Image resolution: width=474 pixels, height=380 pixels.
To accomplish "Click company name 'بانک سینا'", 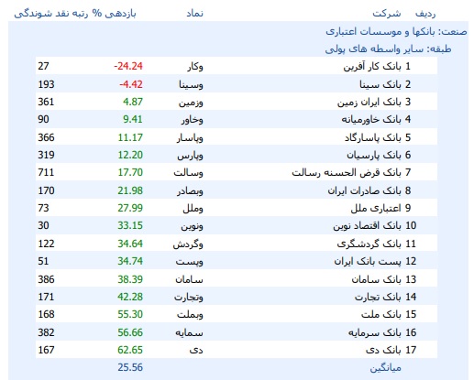I will [x=380, y=84].
